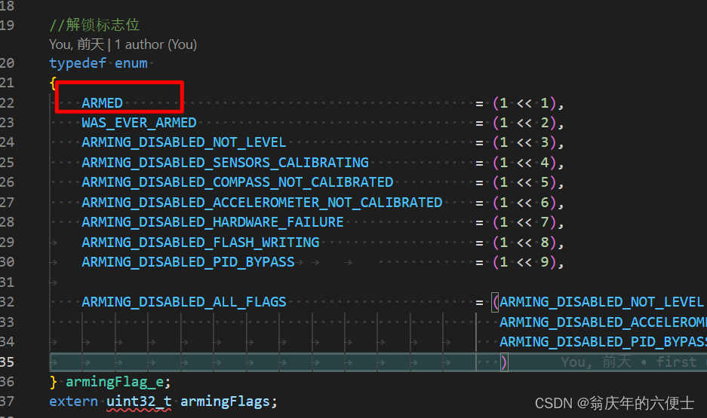Click line number 32 in gutter
Image resolution: width=707 pixels, height=418 pixels.
8,302
